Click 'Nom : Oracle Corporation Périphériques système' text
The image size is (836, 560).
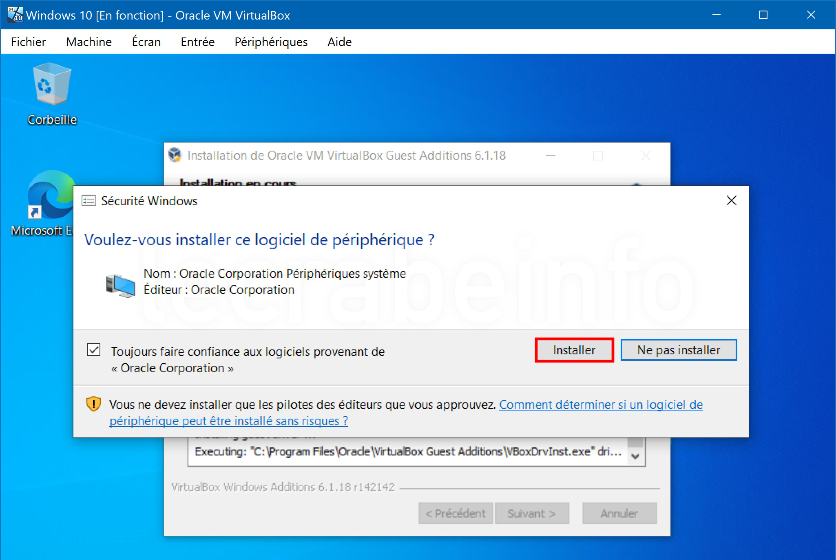coord(275,273)
